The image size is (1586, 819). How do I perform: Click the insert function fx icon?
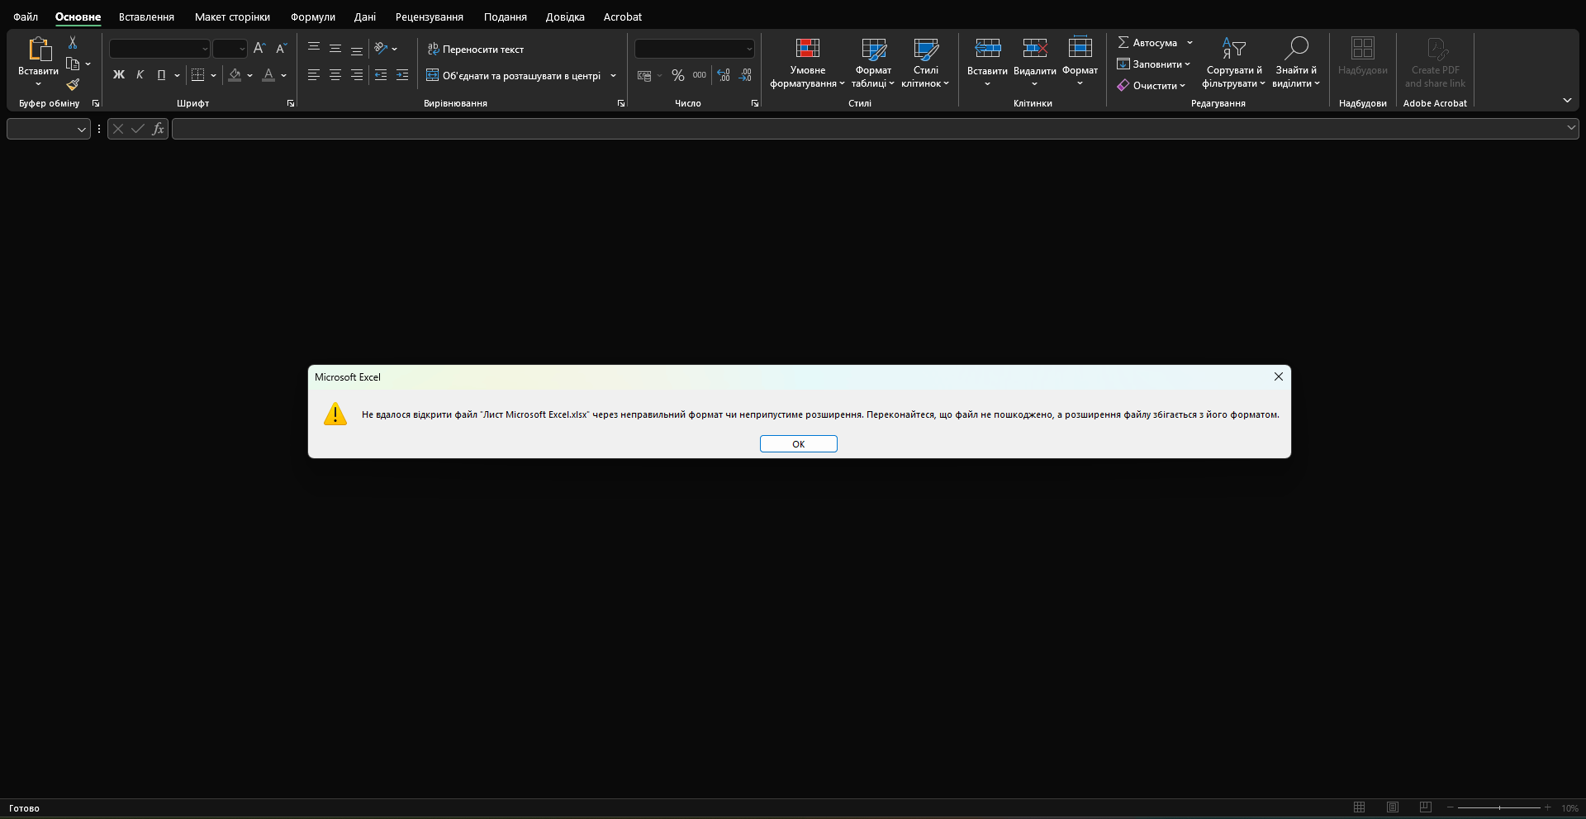[x=158, y=129]
